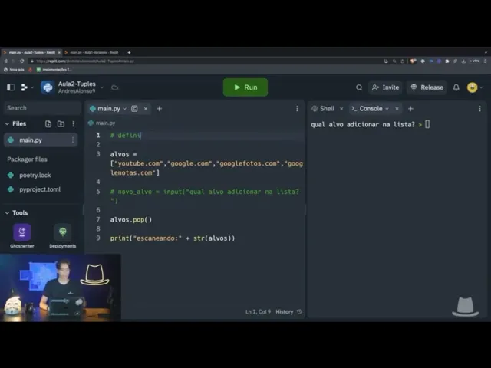Open poetry.lock file
This screenshot has width=491, height=368.
35,176
